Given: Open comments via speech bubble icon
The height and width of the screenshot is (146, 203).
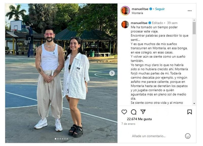Looking at the screenshot, I should click(x=133, y=112).
